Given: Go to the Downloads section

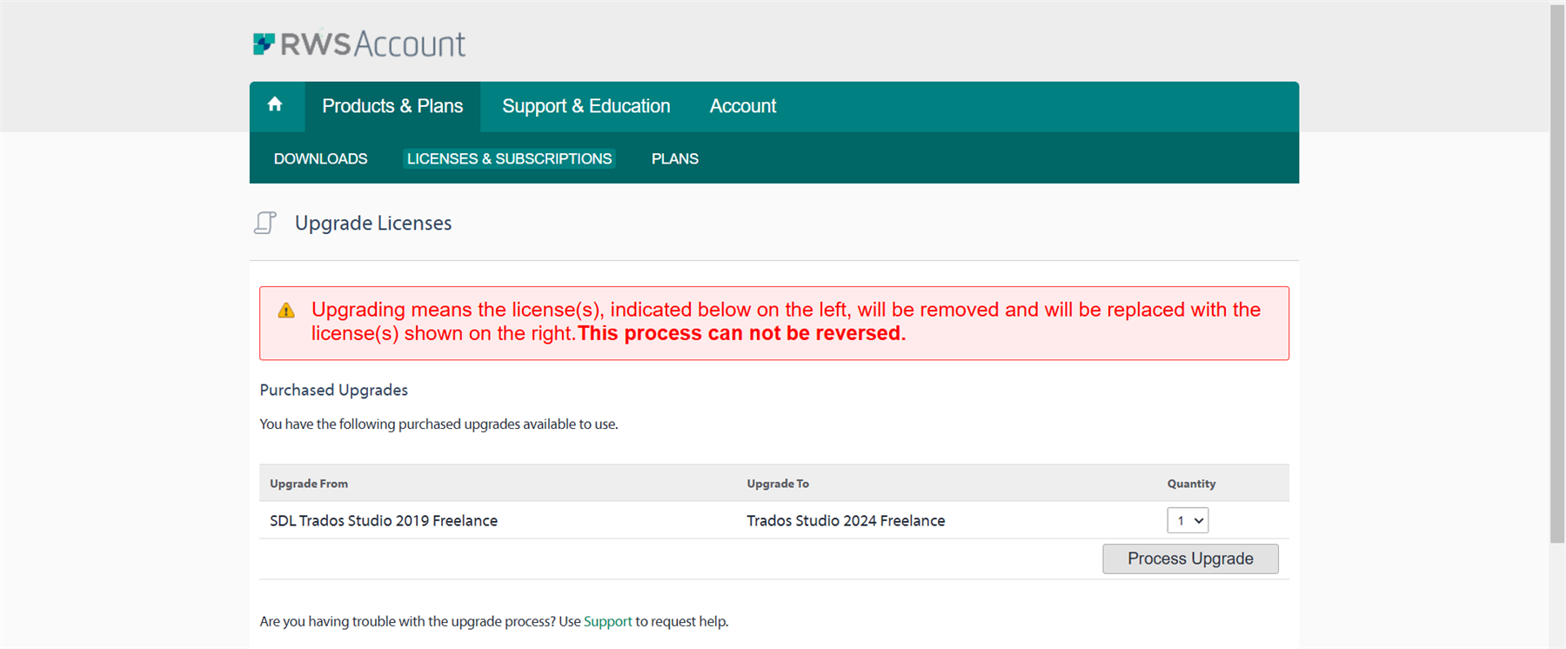Looking at the screenshot, I should coord(320,158).
